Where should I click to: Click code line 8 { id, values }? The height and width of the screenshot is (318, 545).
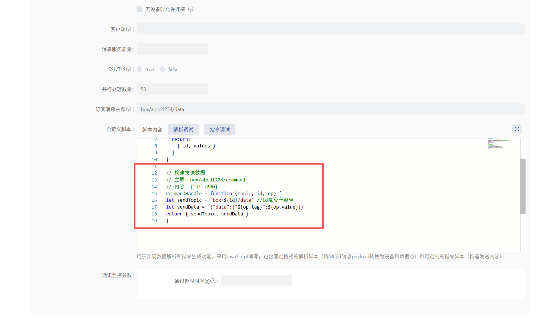(196, 146)
